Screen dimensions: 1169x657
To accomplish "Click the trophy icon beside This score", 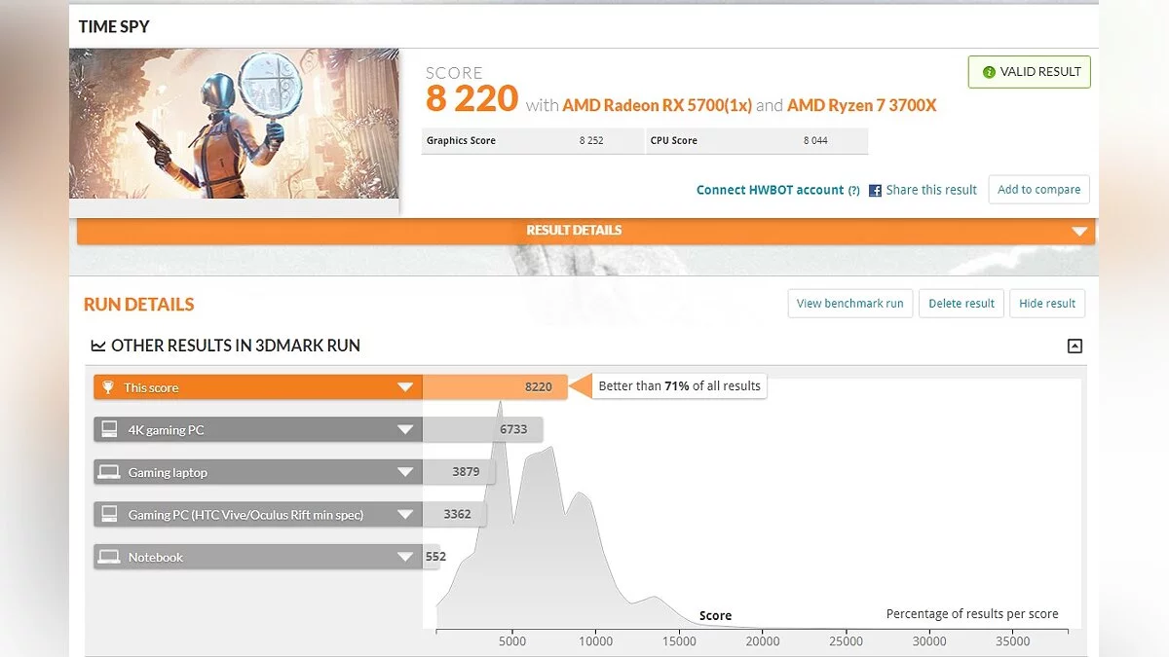I will (x=108, y=387).
